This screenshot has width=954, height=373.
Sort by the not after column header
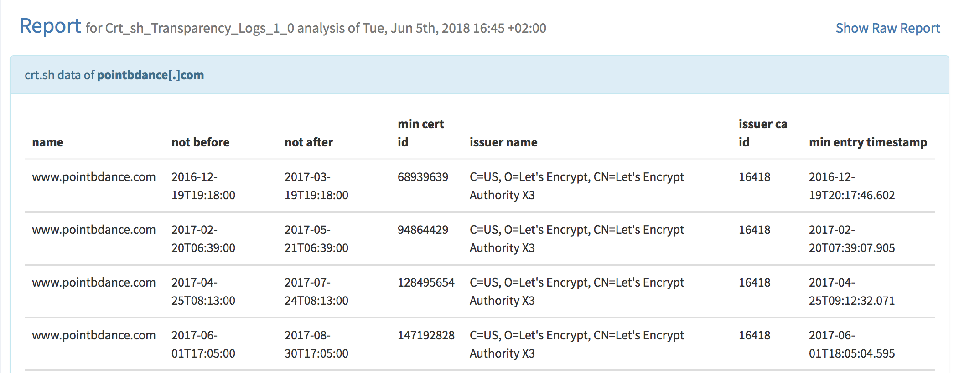(309, 142)
